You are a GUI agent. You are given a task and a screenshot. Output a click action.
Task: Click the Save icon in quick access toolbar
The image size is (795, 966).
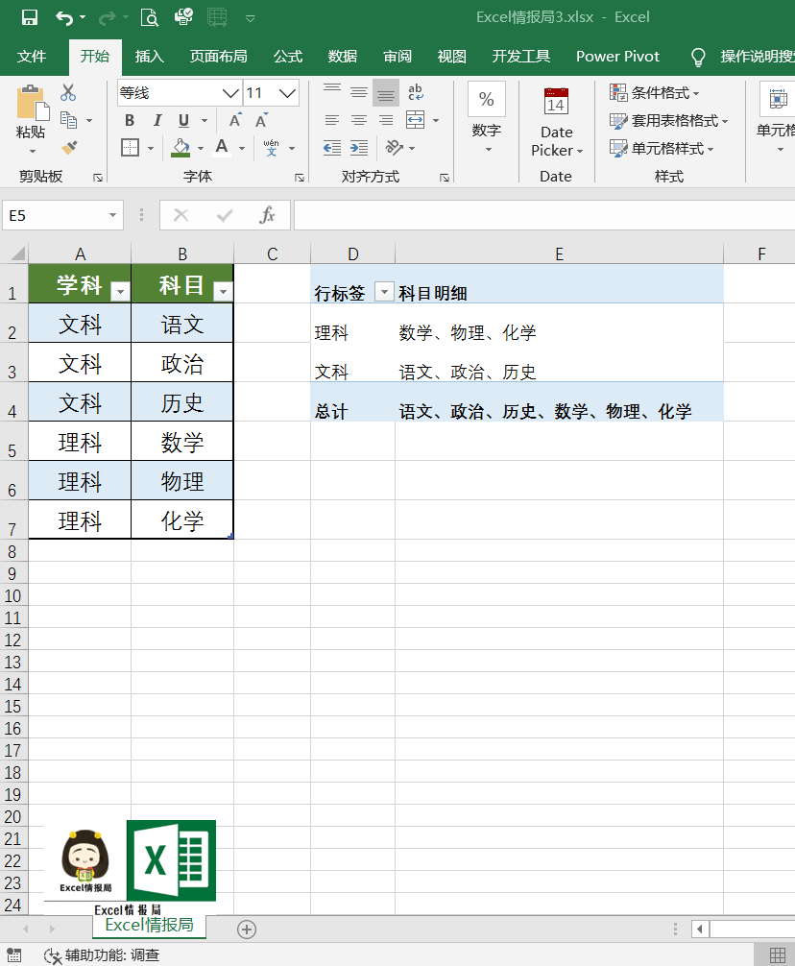[29, 17]
